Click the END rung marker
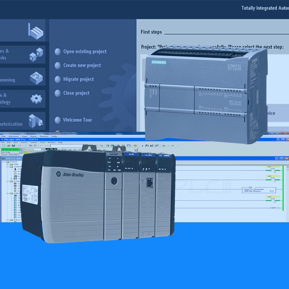Image resolution: width=289 pixels, height=289 pixels. click(x=274, y=208)
